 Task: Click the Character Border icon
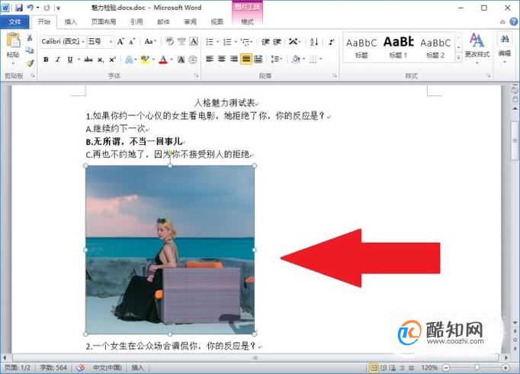(194, 41)
